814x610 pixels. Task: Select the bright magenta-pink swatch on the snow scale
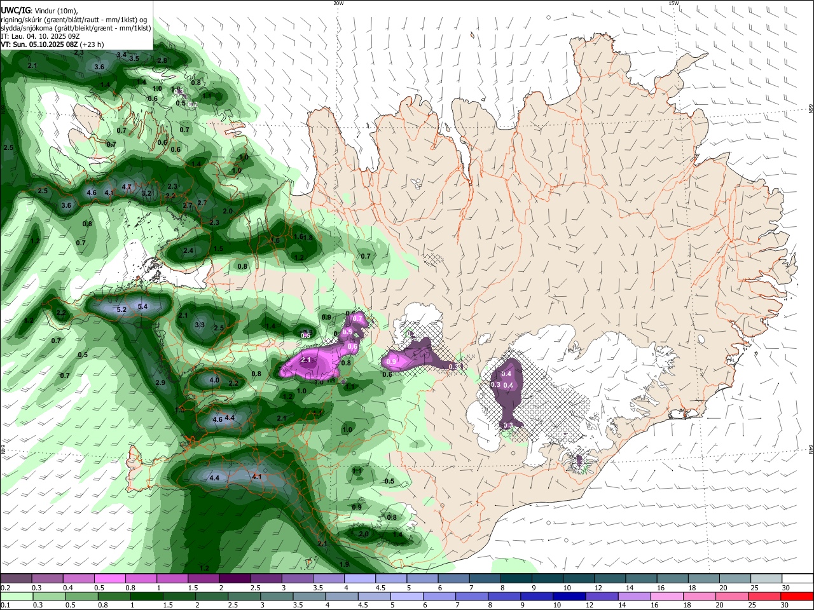tap(109, 579)
